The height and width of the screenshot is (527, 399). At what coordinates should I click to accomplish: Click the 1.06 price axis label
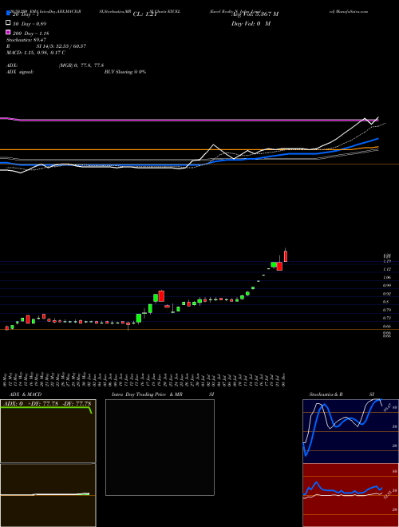point(387,277)
